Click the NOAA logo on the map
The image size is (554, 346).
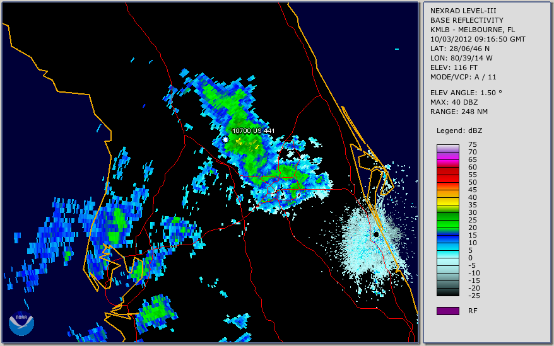click(21, 323)
